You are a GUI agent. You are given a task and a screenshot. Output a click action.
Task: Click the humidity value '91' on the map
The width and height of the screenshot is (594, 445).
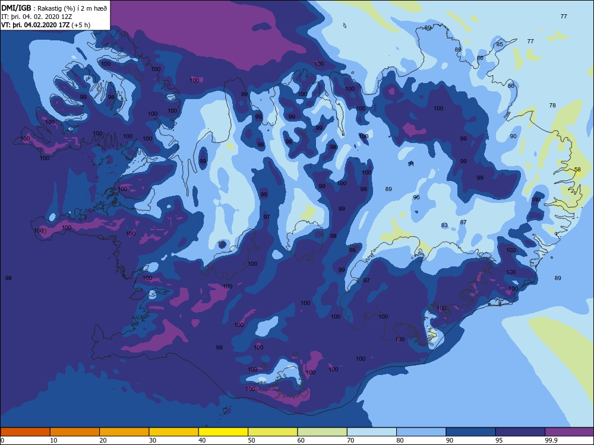click(x=410, y=164)
